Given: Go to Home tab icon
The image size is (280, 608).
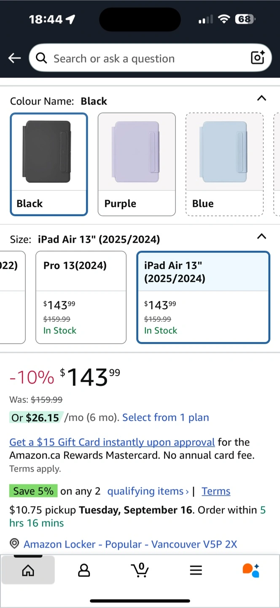Looking at the screenshot, I should (28, 570).
